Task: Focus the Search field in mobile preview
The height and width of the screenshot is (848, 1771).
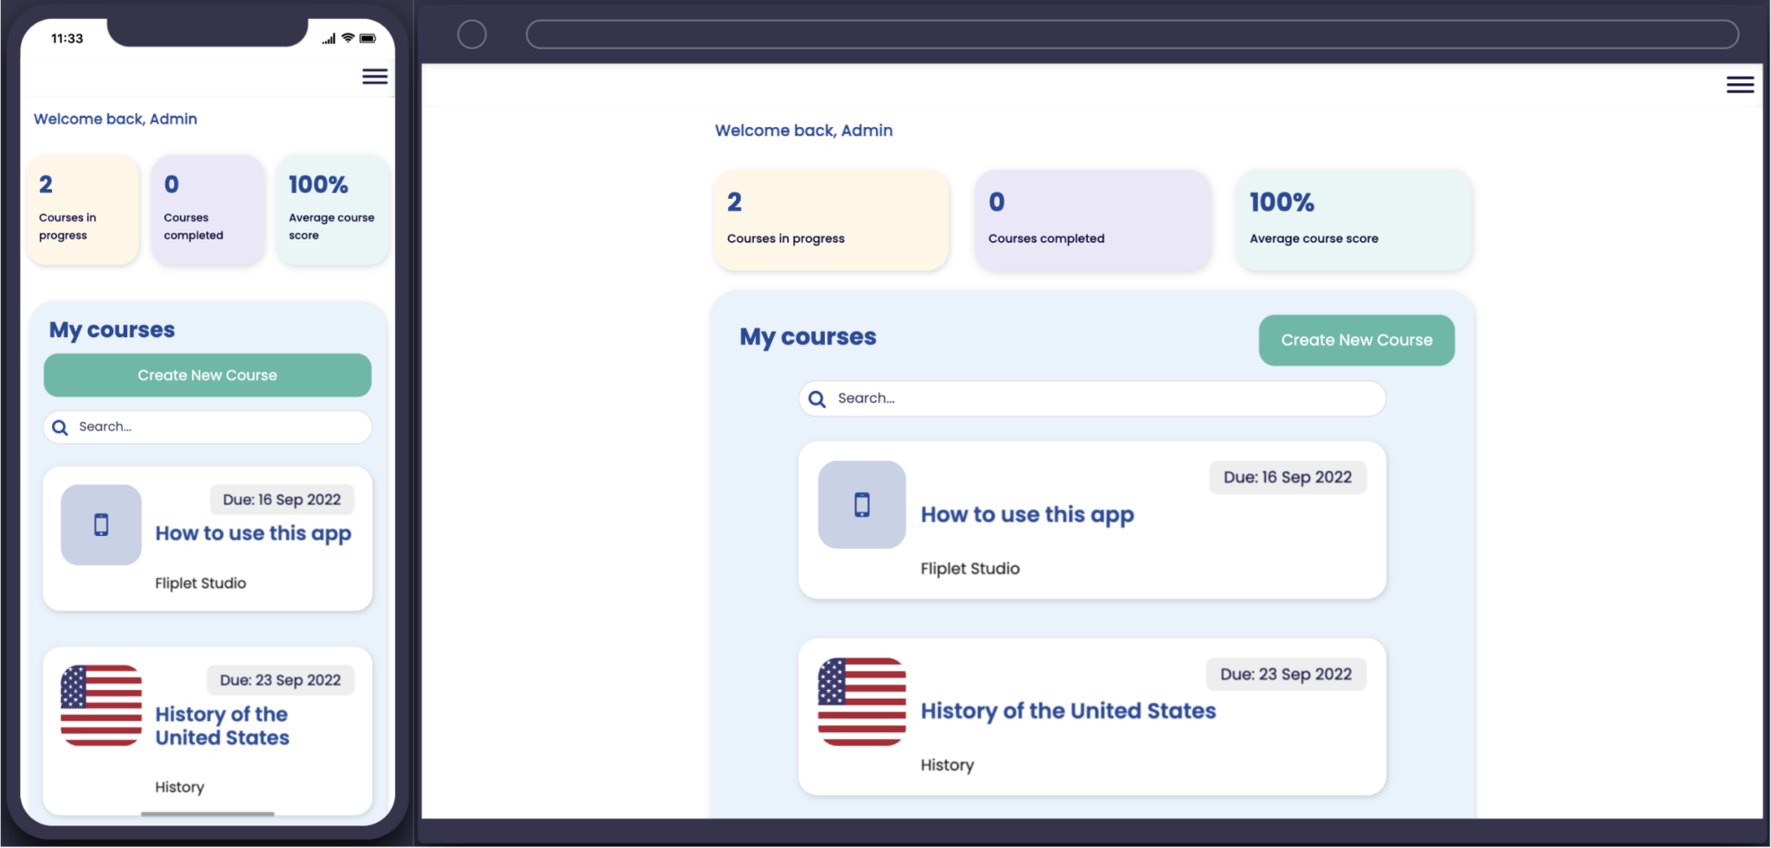Action: [208, 427]
